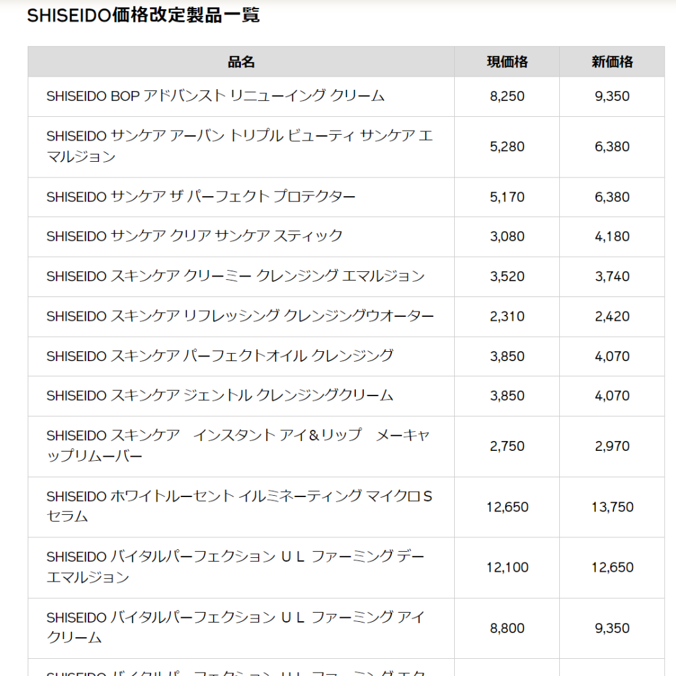
Task: Click the new price 13,750 cell
Action: click(x=612, y=507)
